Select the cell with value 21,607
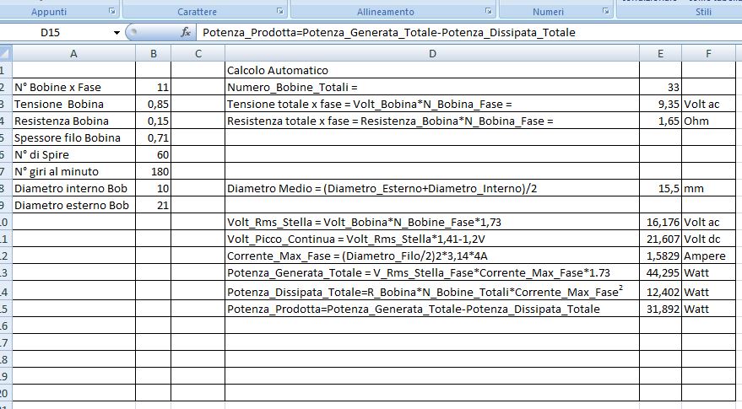 click(661, 239)
